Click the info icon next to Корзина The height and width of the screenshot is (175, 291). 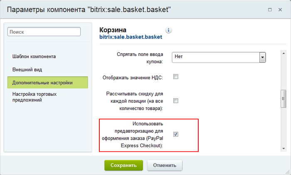coord(168,30)
